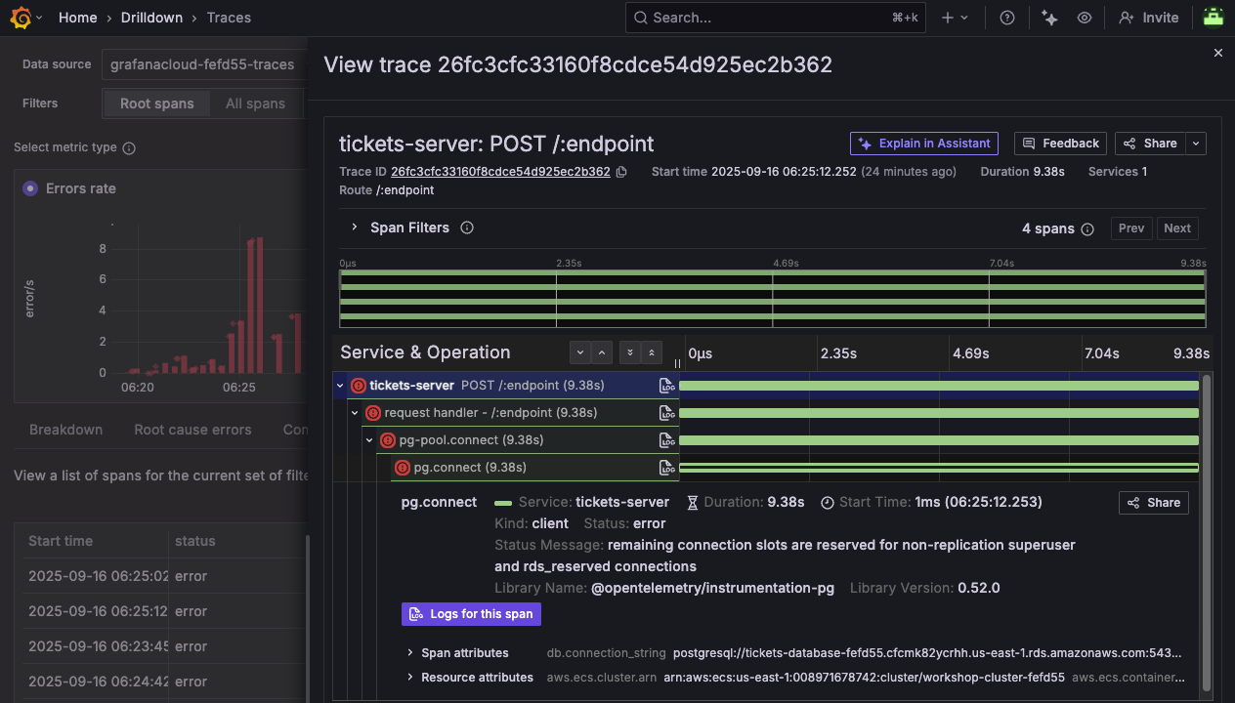
Task: Open the Grafana Assistant sparkle icon
Action: (x=1049, y=18)
